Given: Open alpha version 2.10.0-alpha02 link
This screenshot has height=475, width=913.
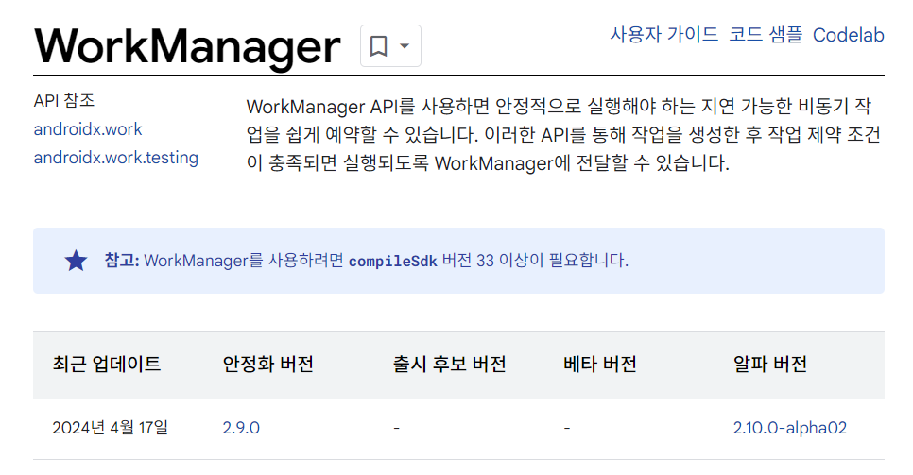Looking at the screenshot, I should [789, 428].
